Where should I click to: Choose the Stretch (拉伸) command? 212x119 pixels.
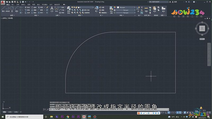[x=27, y=13]
